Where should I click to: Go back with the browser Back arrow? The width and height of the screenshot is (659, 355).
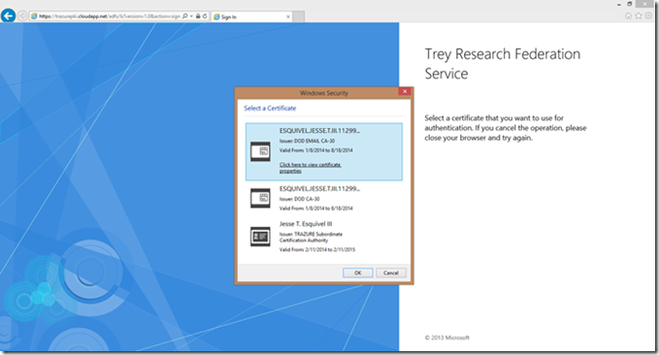tap(8, 16)
